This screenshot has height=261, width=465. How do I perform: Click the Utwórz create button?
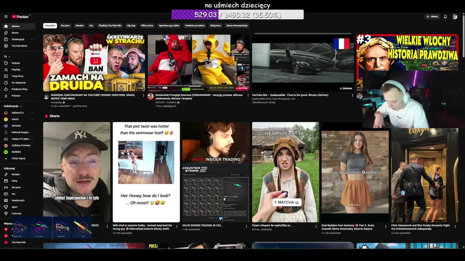(x=432, y=17)
